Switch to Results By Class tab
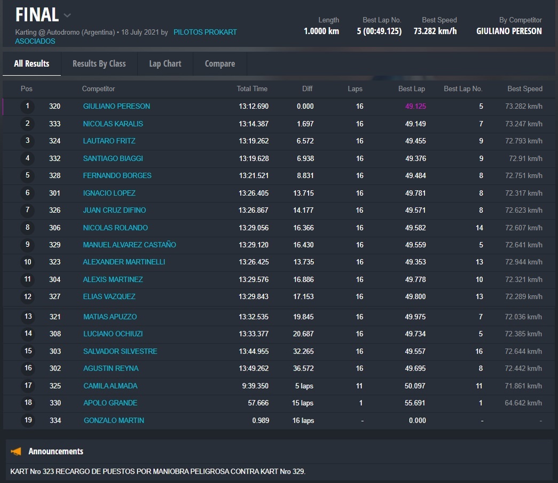 pyautogui.click(x=99, y=63)
